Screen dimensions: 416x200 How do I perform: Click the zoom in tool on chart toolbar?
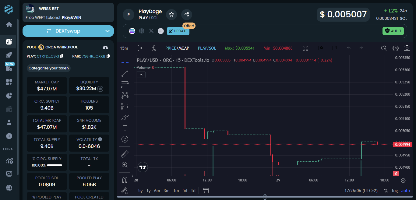pyautogui.click(x=125, y=165)
